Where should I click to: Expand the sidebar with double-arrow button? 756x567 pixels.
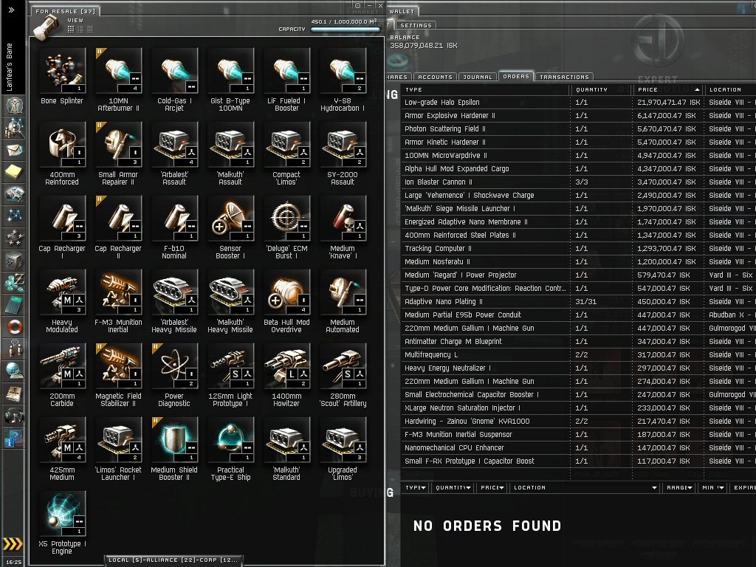[12, 10]
